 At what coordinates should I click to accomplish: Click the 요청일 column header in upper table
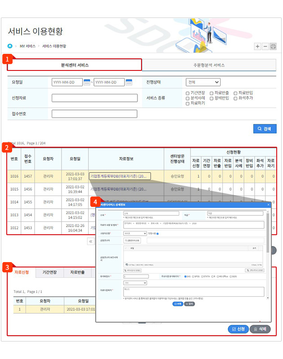75,159
